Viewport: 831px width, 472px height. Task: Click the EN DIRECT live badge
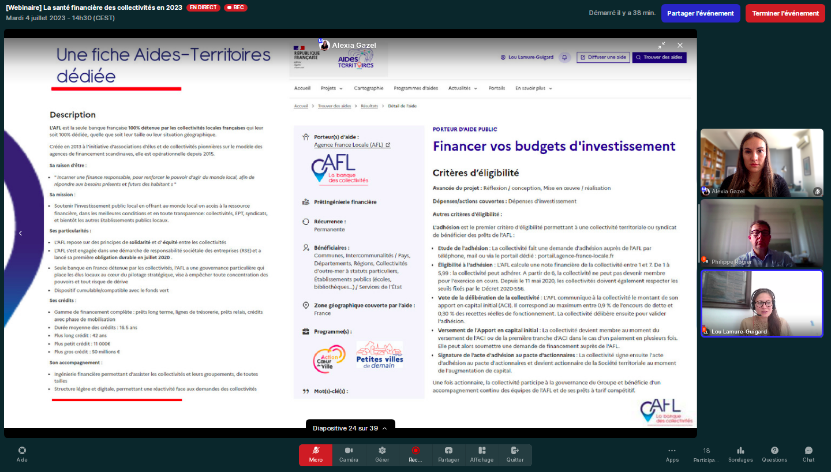(203, 8)
